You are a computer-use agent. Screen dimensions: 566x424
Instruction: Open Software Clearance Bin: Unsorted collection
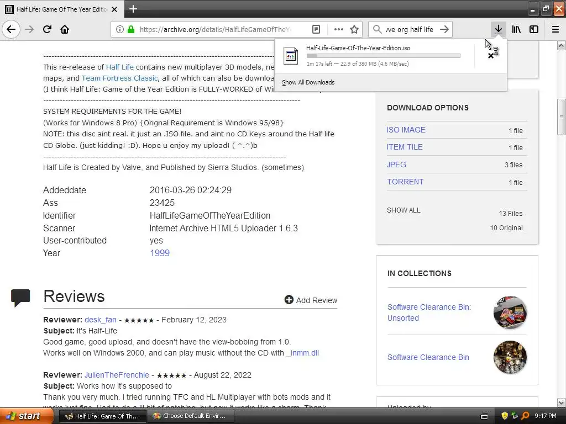pos(429,312)
